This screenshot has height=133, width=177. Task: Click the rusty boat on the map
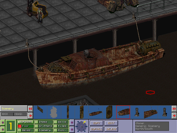coord(99,65)
